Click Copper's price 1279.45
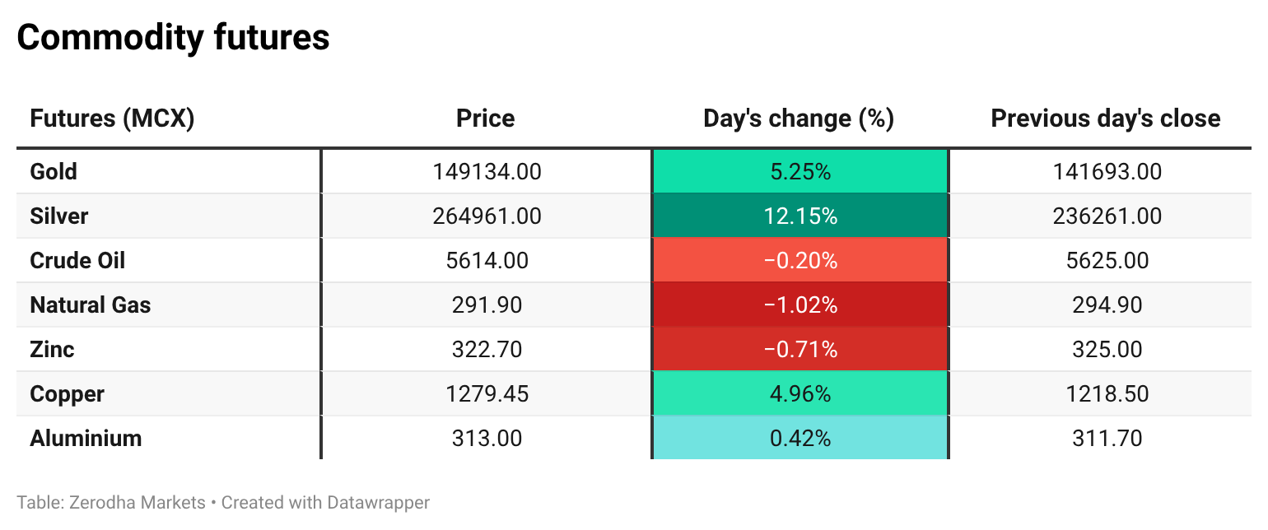The height and width of the screenshot is (530, 1268). click(487, 394)
